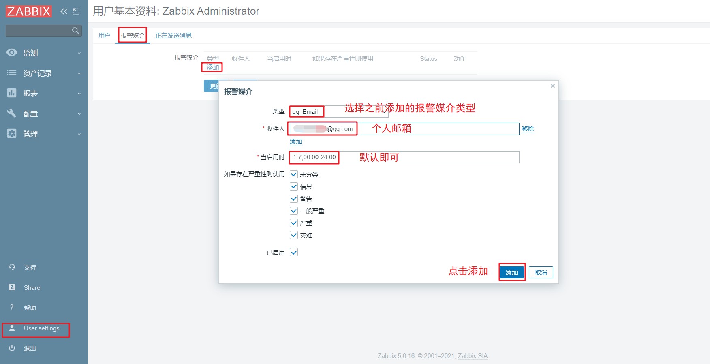Screen dimensions: 710x364
Task: Click the 取消 button
Action: pos(541,272)
